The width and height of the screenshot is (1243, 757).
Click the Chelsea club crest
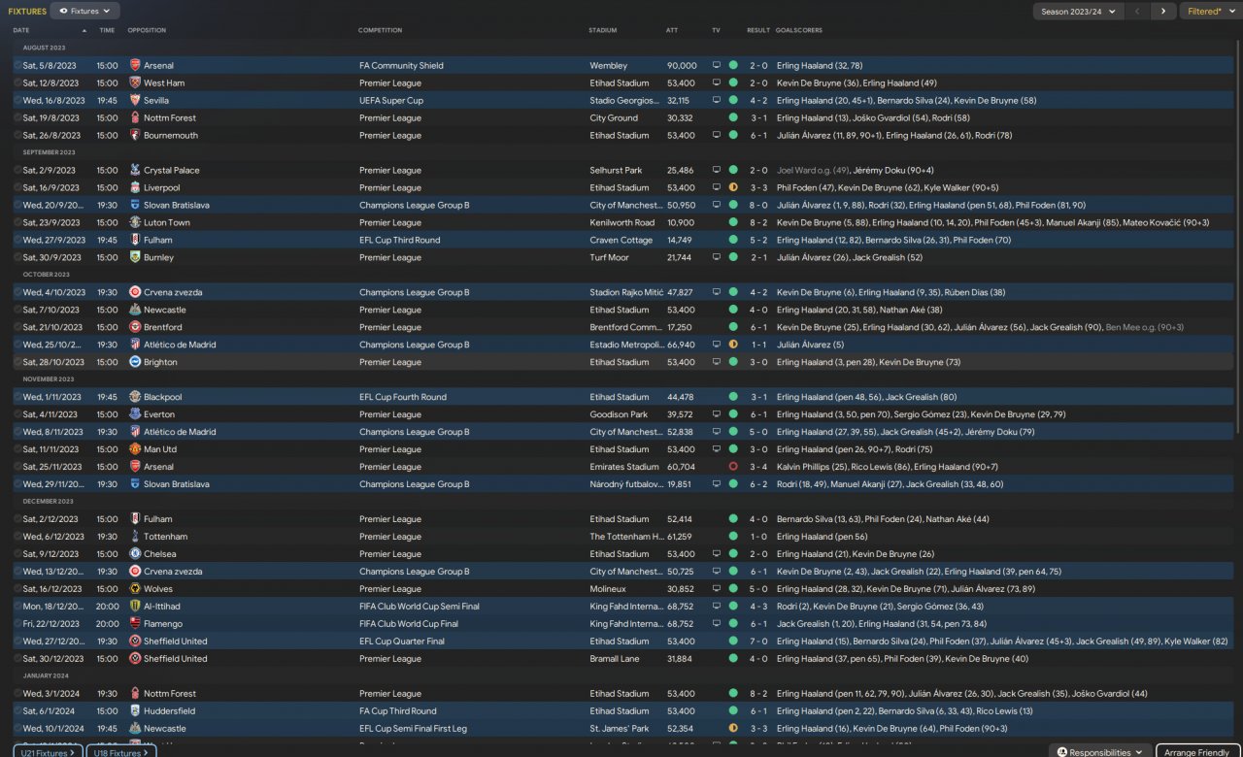135,554
